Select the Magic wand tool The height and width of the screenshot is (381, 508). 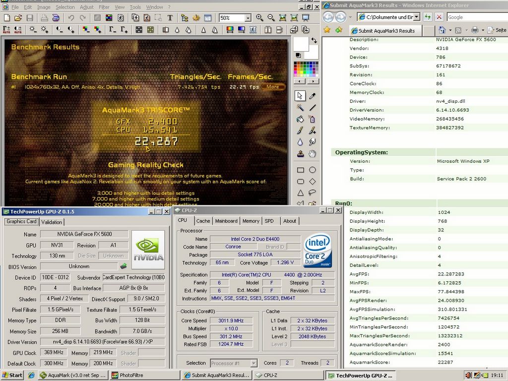pos(300,108)
